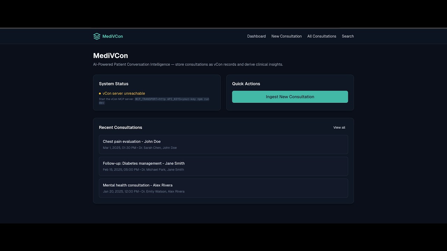The image size is (447, 251).
Task: Click the AI-Powered Patient Conversation Intelligence subtitle
Action: 188,64
